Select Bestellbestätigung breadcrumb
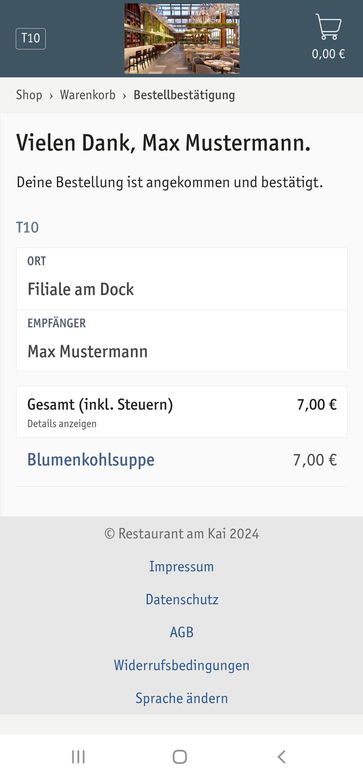Screen dimensions: 363x777 point(184,95)
